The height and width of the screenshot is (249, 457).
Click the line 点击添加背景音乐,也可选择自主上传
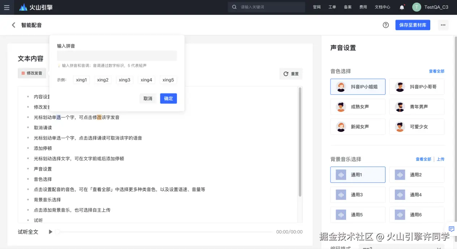click(72, 210)
